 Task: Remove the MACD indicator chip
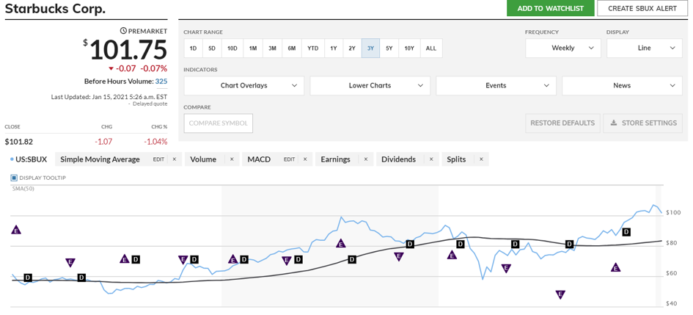(305, 159)
